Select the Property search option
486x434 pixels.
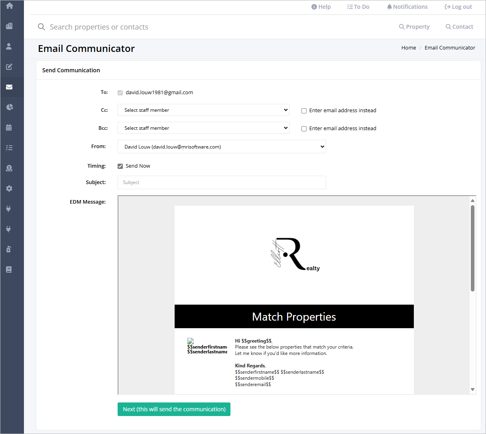[x=414, y=27]
